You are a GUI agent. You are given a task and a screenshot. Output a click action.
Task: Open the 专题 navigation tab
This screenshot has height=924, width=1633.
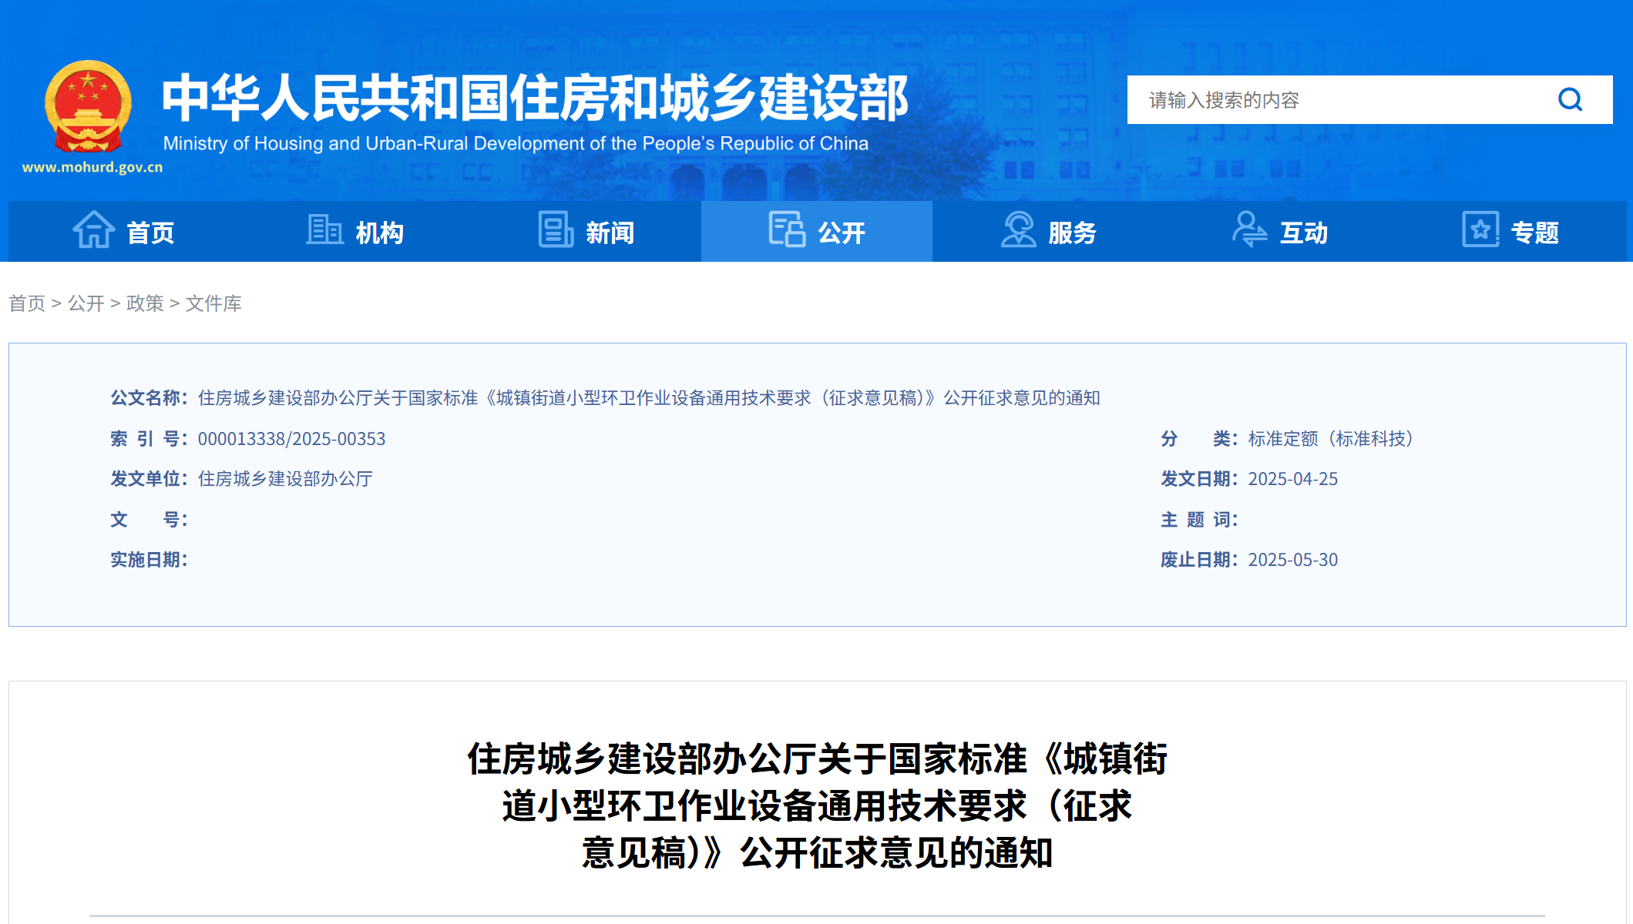click(1510, 231)
